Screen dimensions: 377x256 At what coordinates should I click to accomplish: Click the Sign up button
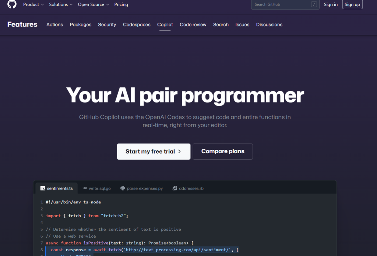pyautogui.click(x=352, y=4)
